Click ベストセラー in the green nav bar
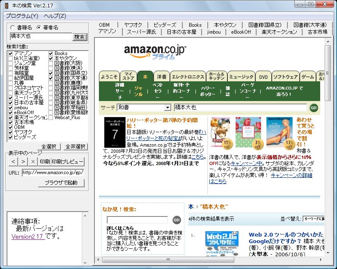The width and height of the screenshot is (337, 269). pyautogui.click(x=158, y=91)
